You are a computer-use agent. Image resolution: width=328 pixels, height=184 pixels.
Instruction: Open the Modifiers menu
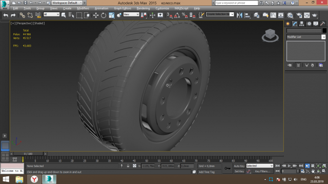[x=83, y=8]
